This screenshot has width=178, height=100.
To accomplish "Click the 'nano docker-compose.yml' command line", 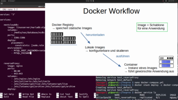I will pos(149,82).
